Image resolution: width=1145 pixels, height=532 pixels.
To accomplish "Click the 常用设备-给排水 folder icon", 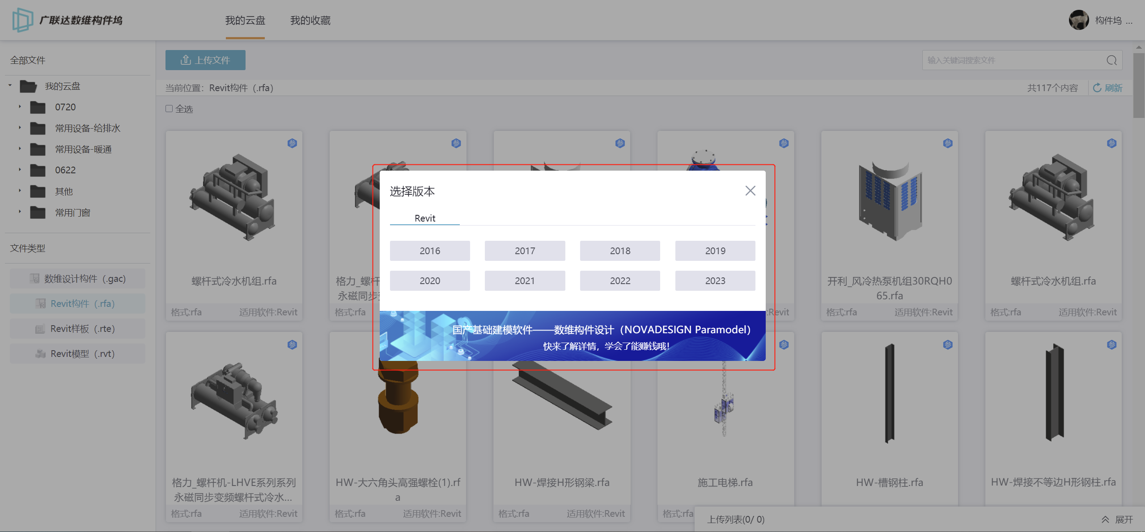I will (x=38, y=128).
